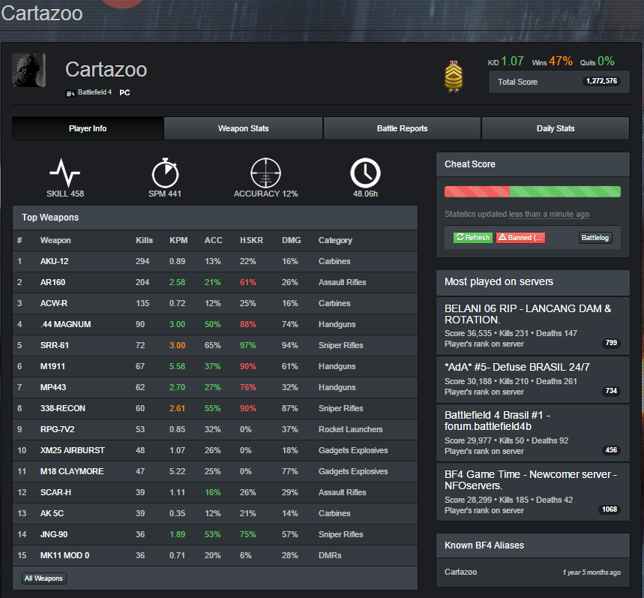The width and height of the screenshot is (644, 598).
Task: Sort by KPM column header
Action: pyautogui.click(x=178, y=240)
